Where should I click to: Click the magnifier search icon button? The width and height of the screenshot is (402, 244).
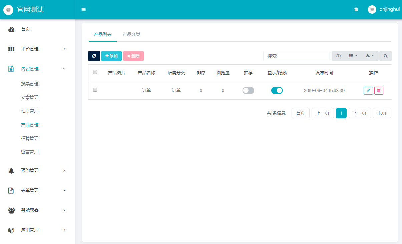pos(386,56)
